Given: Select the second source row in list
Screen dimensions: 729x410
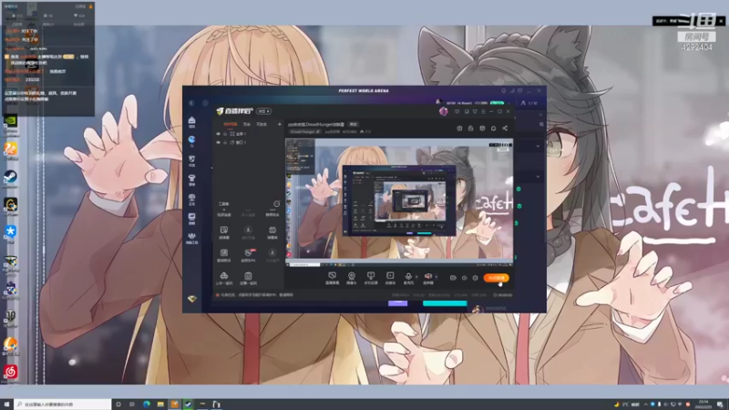Looking at the screenshot, I should click(x=248, y=142).
